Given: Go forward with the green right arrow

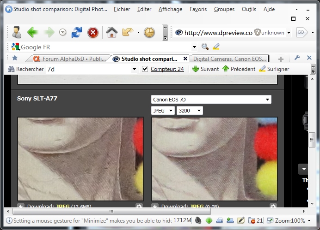Looking at the screenshot, I should (x=49, y=32).
